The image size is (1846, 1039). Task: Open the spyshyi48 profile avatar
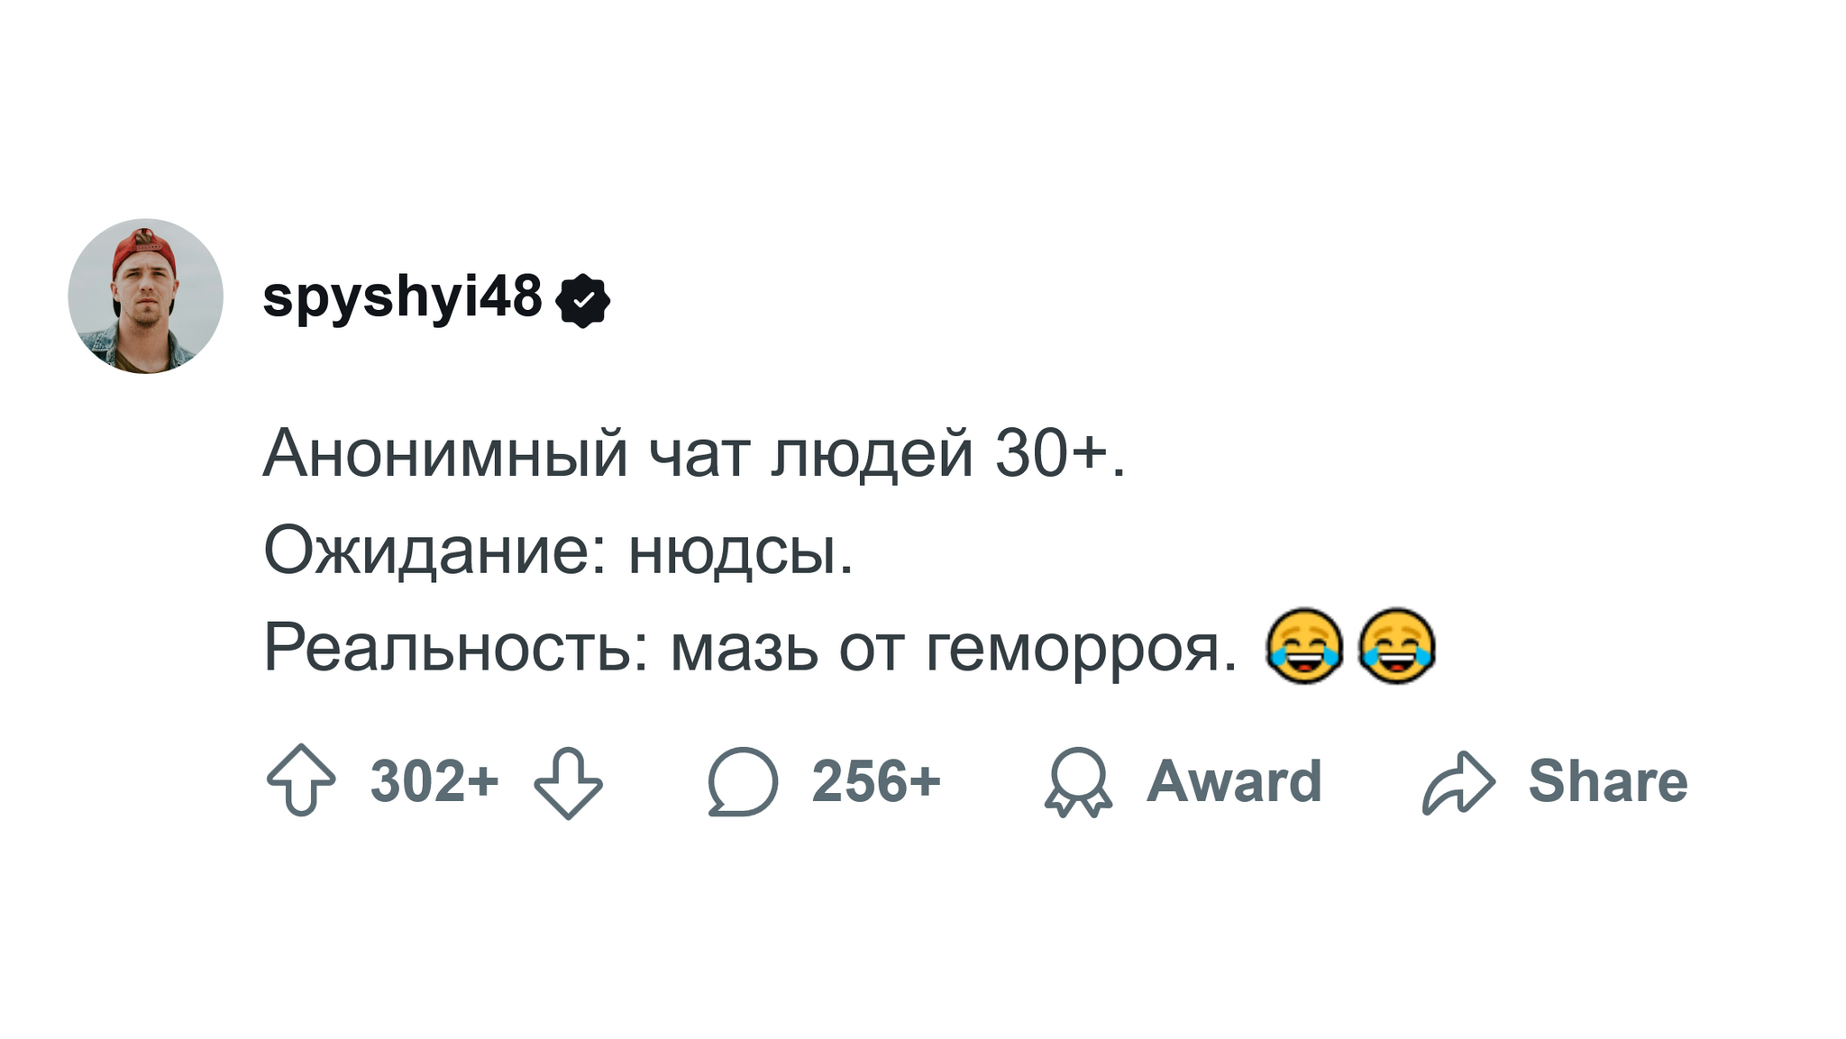click(x=145, y=296)
